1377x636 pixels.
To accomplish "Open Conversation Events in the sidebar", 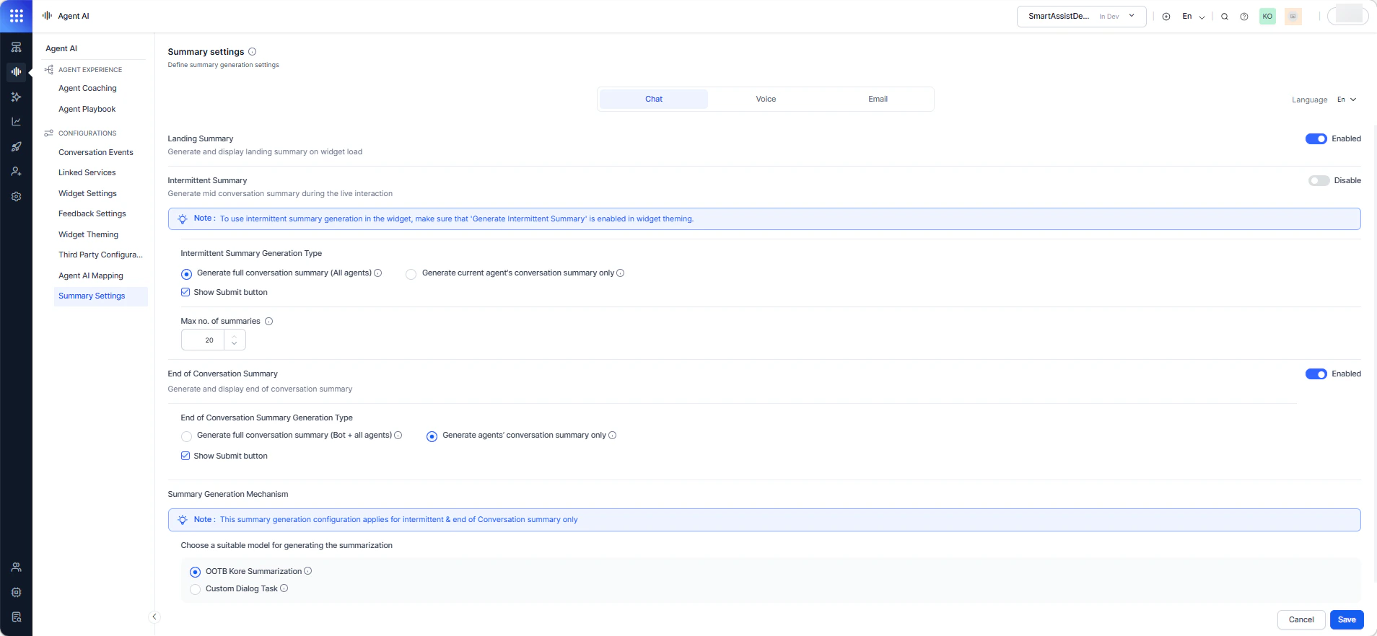I will [x=96, y=153].
